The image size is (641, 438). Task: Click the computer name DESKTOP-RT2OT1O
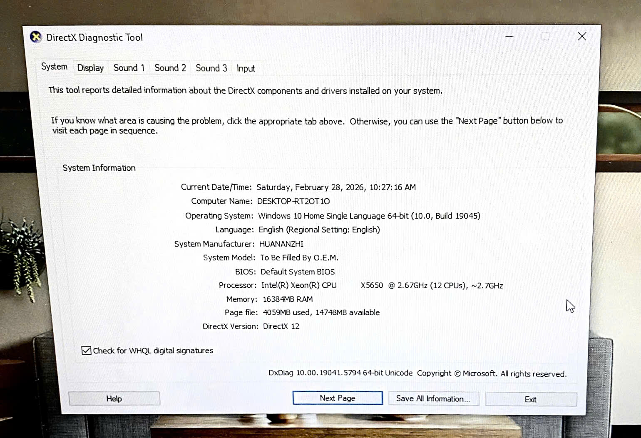click(293, 201)
